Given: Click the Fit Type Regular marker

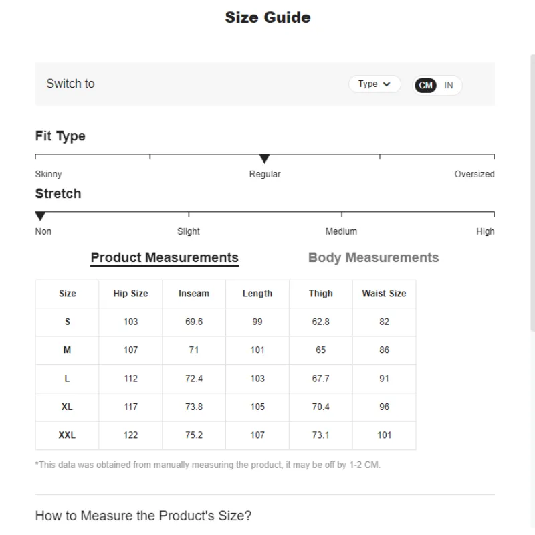Looking at the screenshot, I should coord(265,159).
